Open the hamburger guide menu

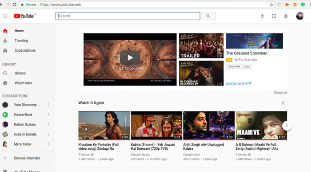(5, 16)
